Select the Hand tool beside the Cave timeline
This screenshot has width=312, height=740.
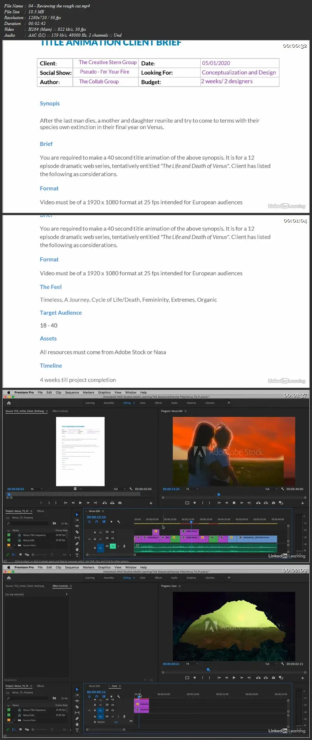77,724
